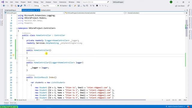
Task: Switch to the SmtpHandling.cs tab
Action: (10, 10)
